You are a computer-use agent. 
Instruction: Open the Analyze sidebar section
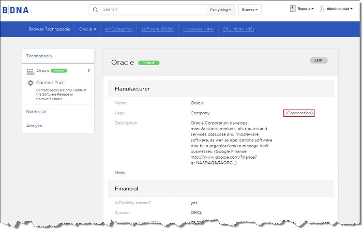click(x=34, y=126)
